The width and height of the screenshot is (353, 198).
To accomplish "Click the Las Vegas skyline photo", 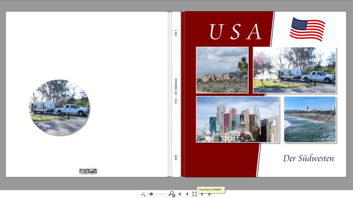I will coord(237,119).
